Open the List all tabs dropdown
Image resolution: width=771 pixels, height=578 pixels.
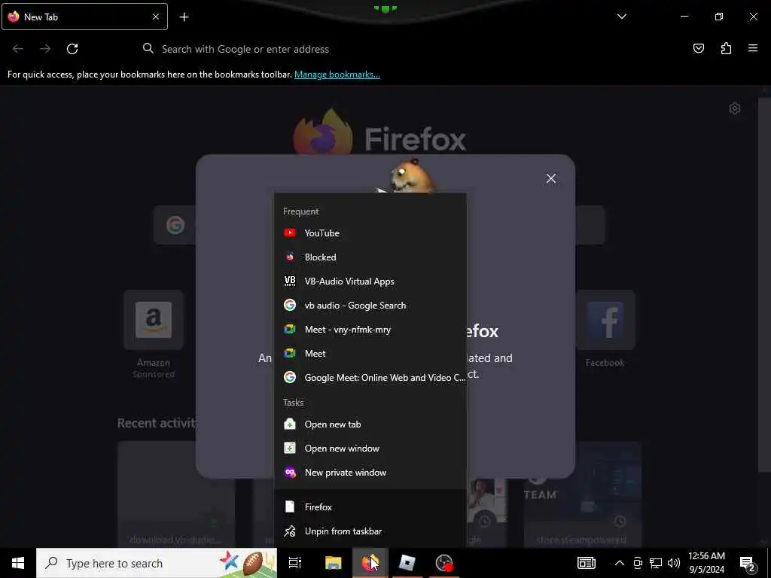(621, 17)
